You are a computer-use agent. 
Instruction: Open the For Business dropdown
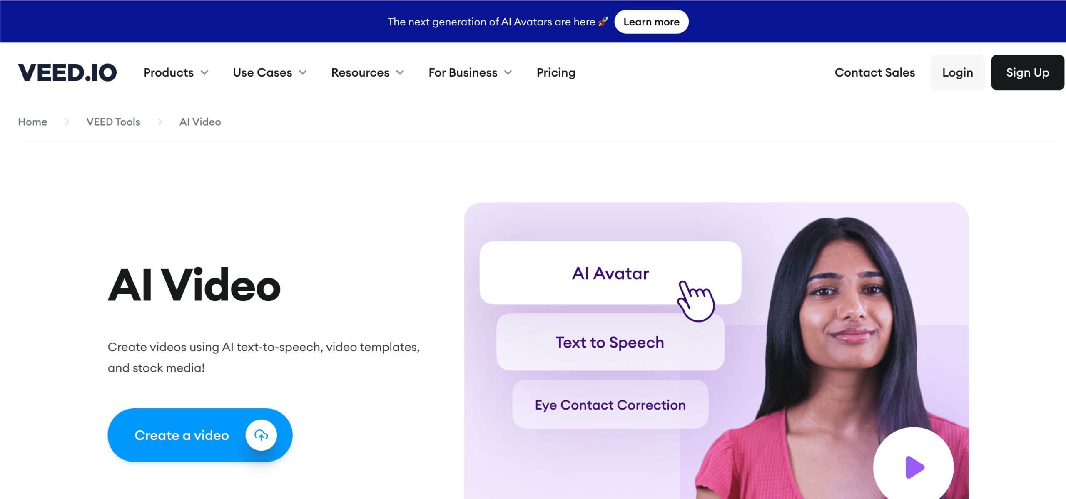[470, 72]
